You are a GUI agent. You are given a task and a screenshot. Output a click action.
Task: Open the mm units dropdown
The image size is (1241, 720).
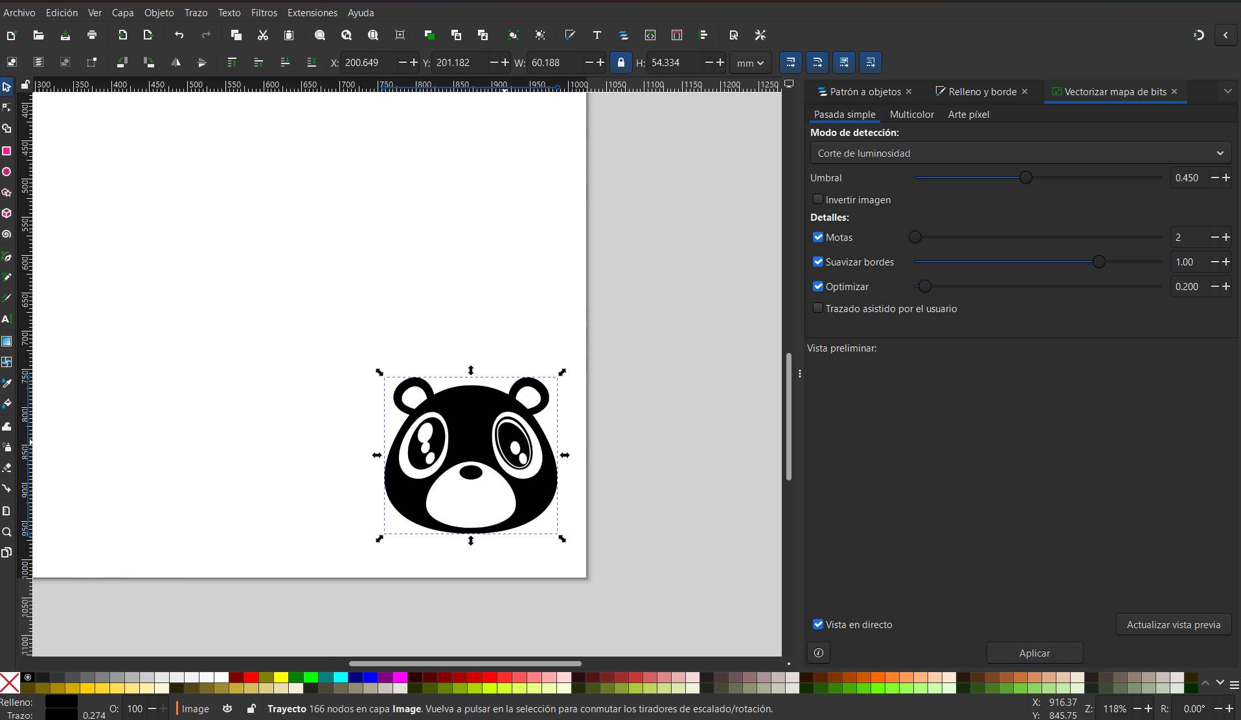[x=750, y=63]
